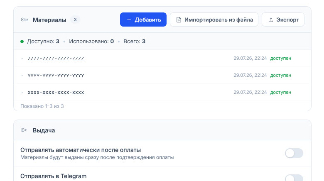Click the plus icon in Добавить
Image resolution: width=324 pixels, height=181 pixels.
[129, 20]
